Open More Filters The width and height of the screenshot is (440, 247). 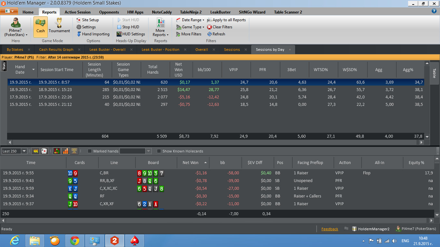click(189, 34)
